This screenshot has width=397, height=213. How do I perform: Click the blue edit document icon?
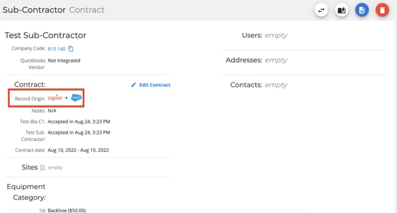[362, 10]
